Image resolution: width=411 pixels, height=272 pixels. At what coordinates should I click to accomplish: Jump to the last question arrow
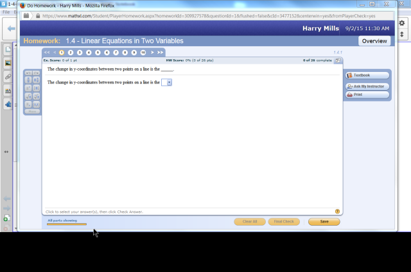click(x=161, y=52)
